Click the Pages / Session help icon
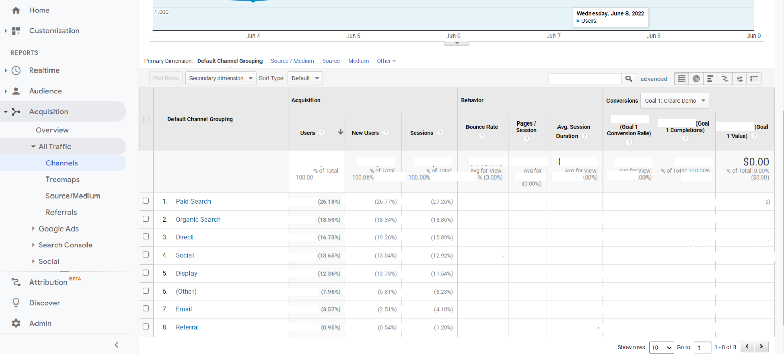784x354 pixels. 526,139
